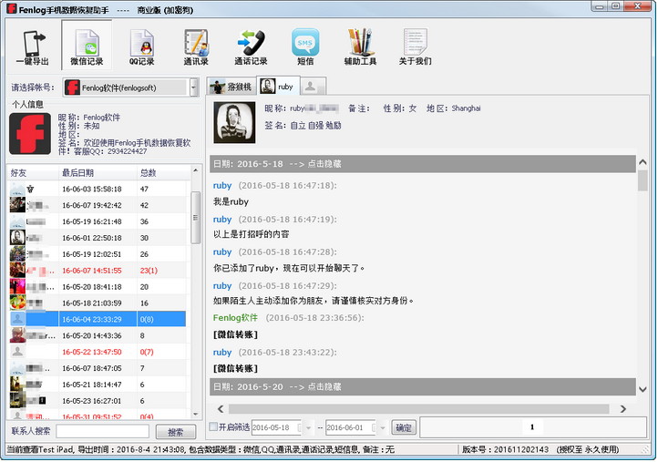
Task: Select the friend row dated 16-06-07 14:51:55
Action: click(x=91, y=271)
